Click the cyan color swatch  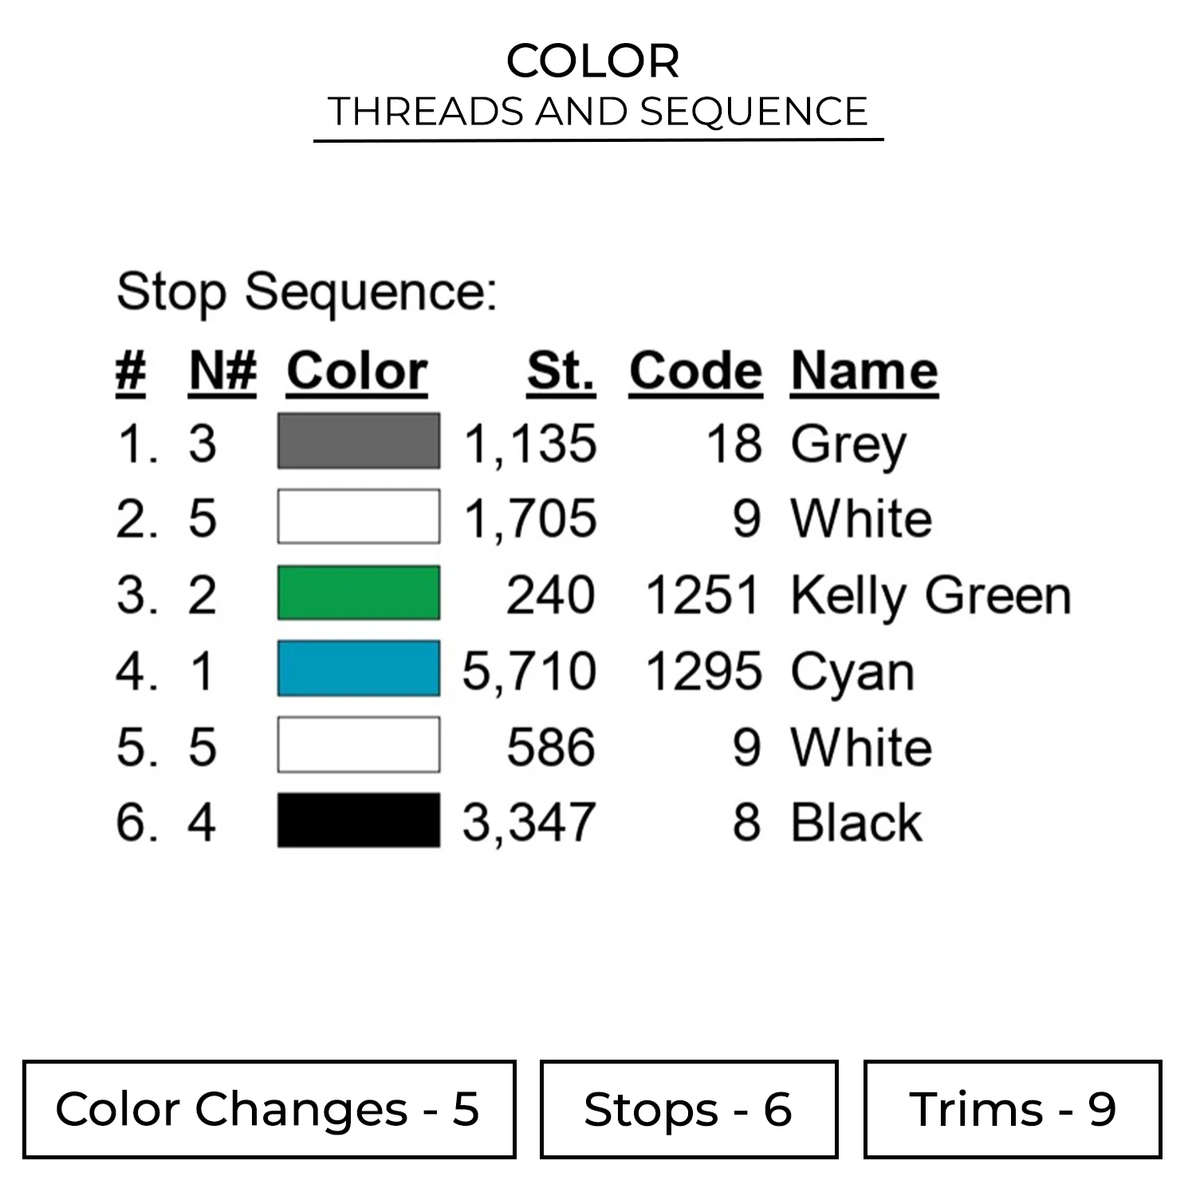click(x=358, y=669)
